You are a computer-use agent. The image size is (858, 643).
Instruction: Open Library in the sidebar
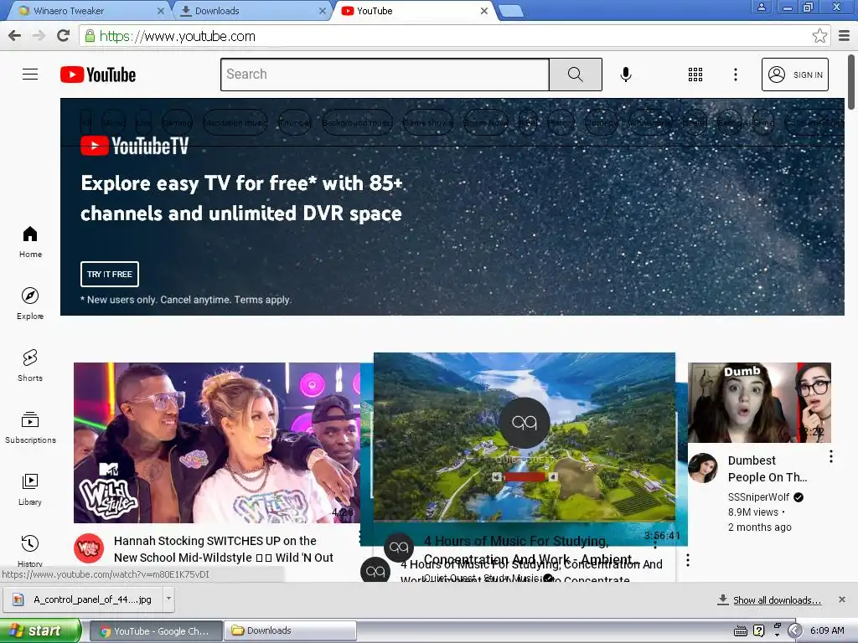(30, 489)
